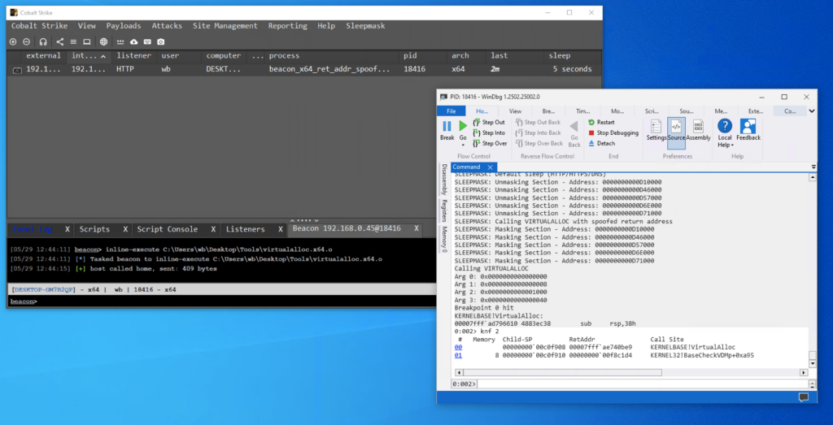Open the Payloads menu
This screenshot has width=833, height=425.
pyautogui.click(x=123, y=26)
